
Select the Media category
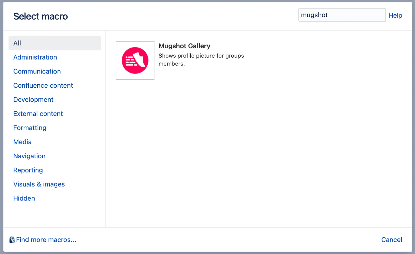coord(22,142)
